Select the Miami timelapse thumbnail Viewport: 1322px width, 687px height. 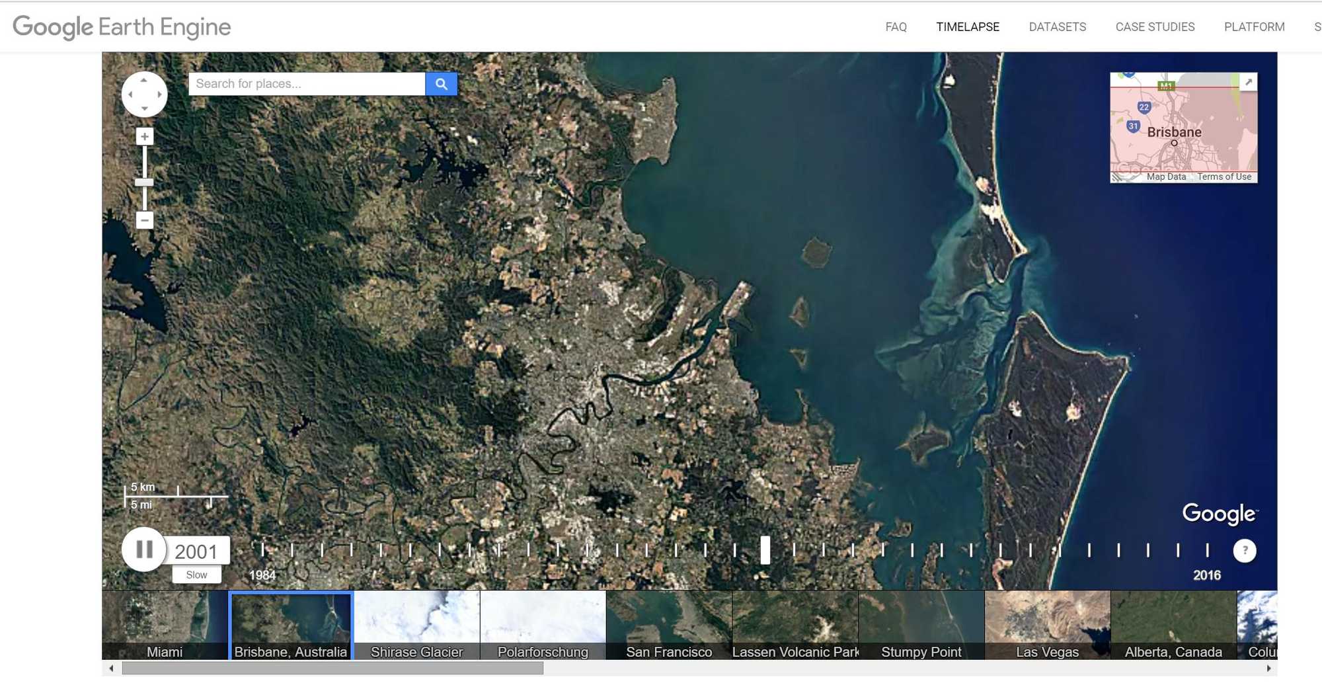(165, 625)
